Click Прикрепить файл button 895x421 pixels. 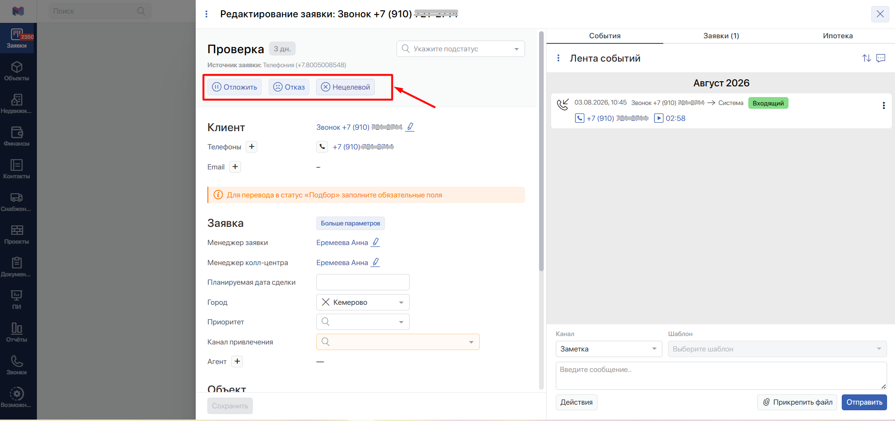(798, 402)
